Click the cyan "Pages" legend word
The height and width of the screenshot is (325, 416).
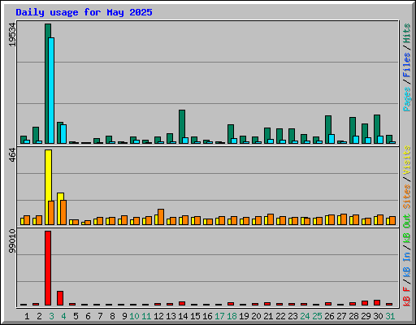(x=406, y=99)
